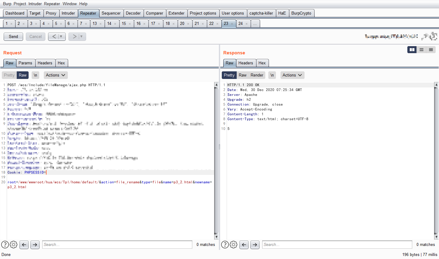
Task: Select Raw view in Request editor
Action: [x=23, y=75]
